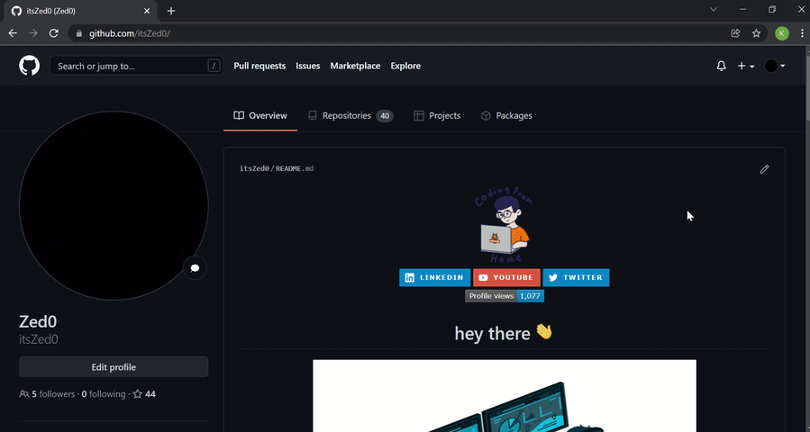This screenshot has height=432, width=810.
Task: Open the Projects tab
Action: click(x=437, y=115)
